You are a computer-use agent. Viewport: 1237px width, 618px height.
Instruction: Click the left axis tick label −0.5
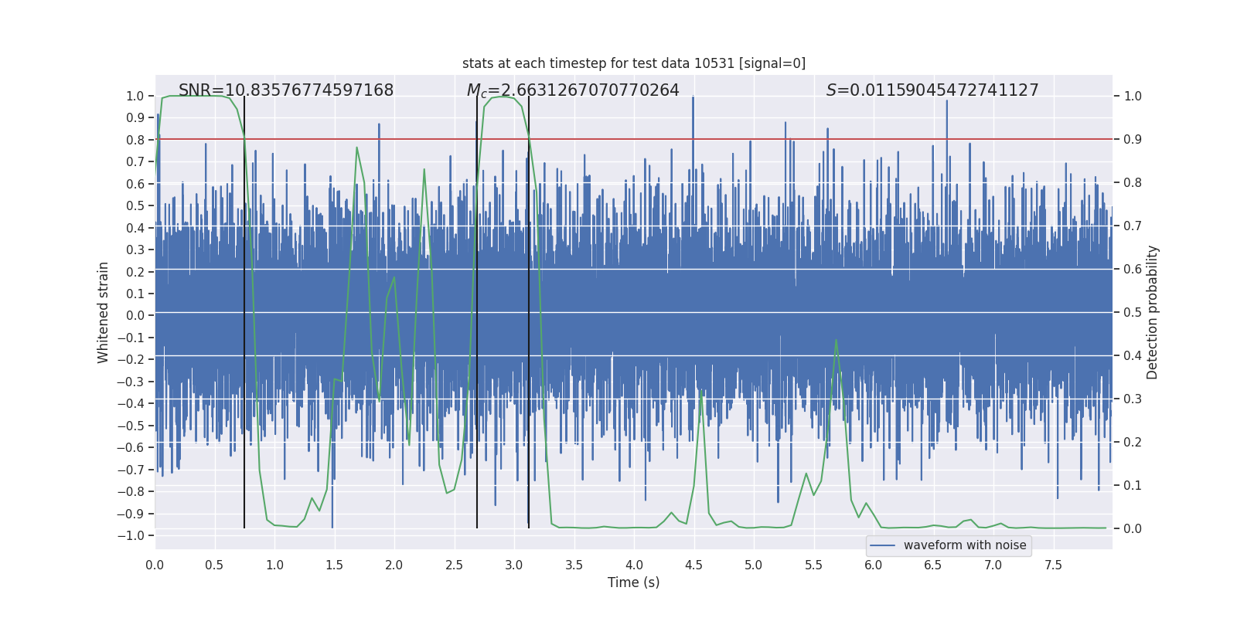pos(131,426)
